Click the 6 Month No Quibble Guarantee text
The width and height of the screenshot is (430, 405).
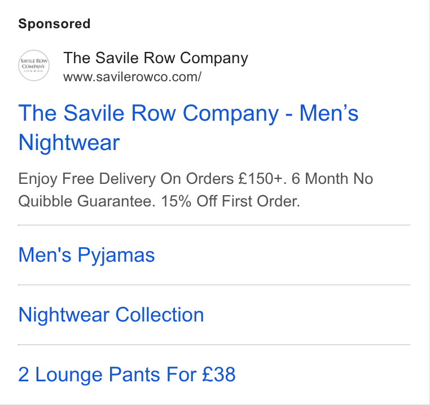click(332, 179)
